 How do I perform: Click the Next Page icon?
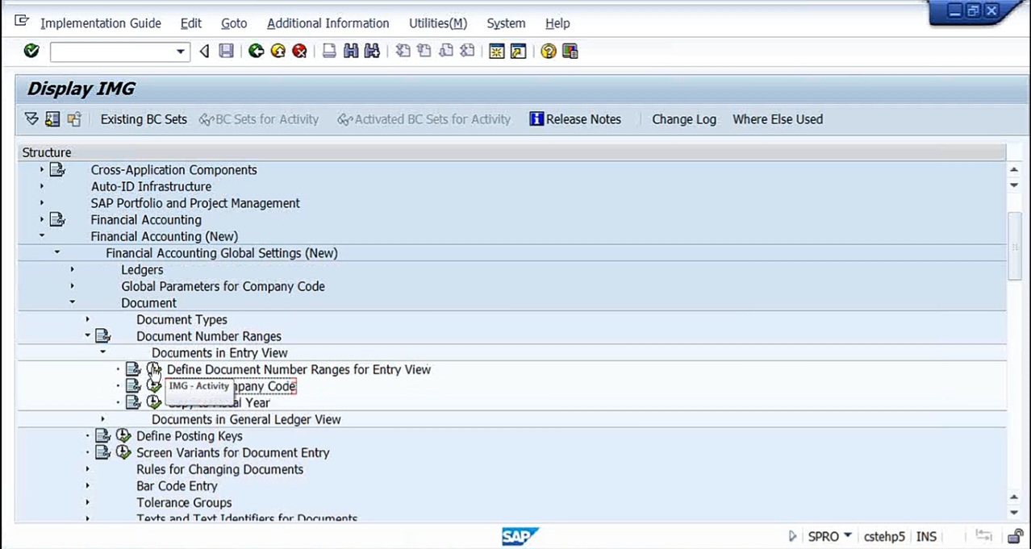pos(445,52)
